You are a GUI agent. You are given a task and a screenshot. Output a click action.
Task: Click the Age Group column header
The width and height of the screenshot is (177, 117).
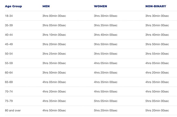(13, 6)
